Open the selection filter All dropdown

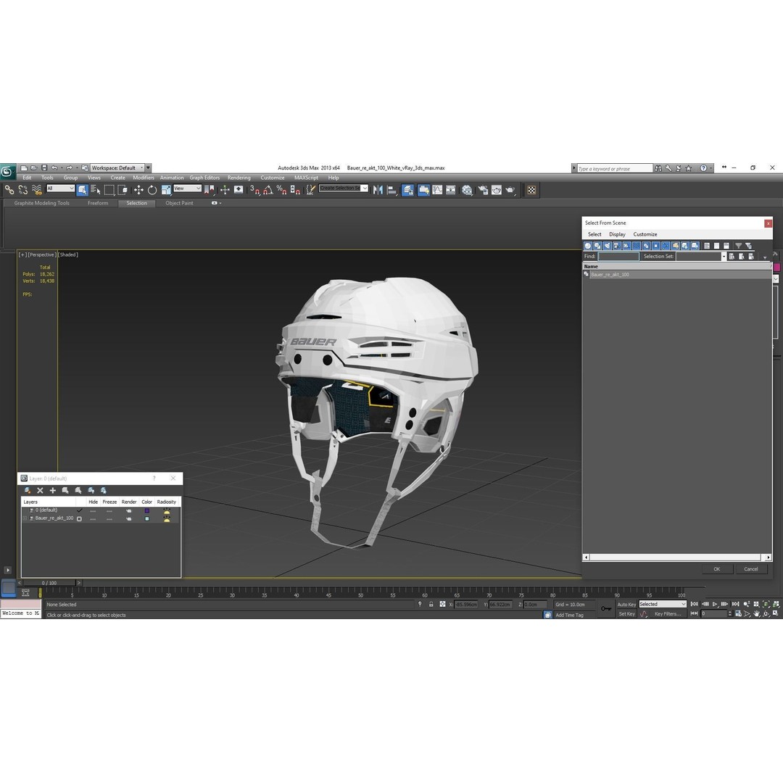[60, 188]
